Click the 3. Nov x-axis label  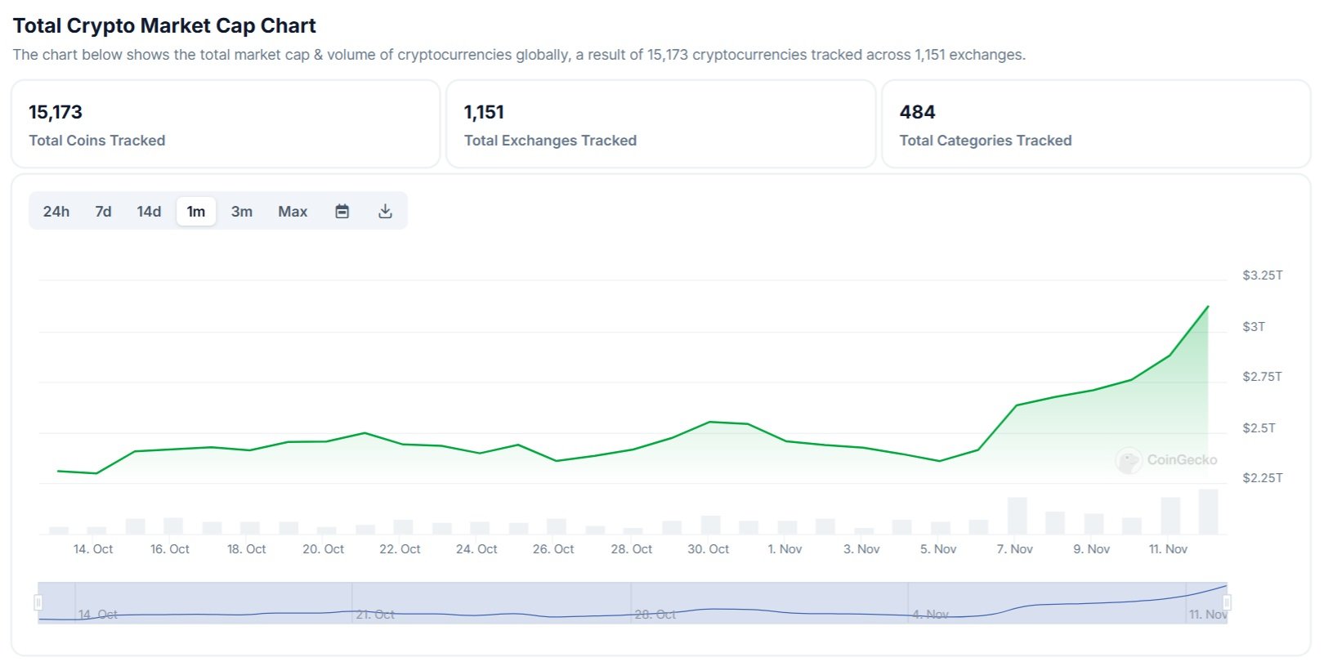(x=861, y=549)
